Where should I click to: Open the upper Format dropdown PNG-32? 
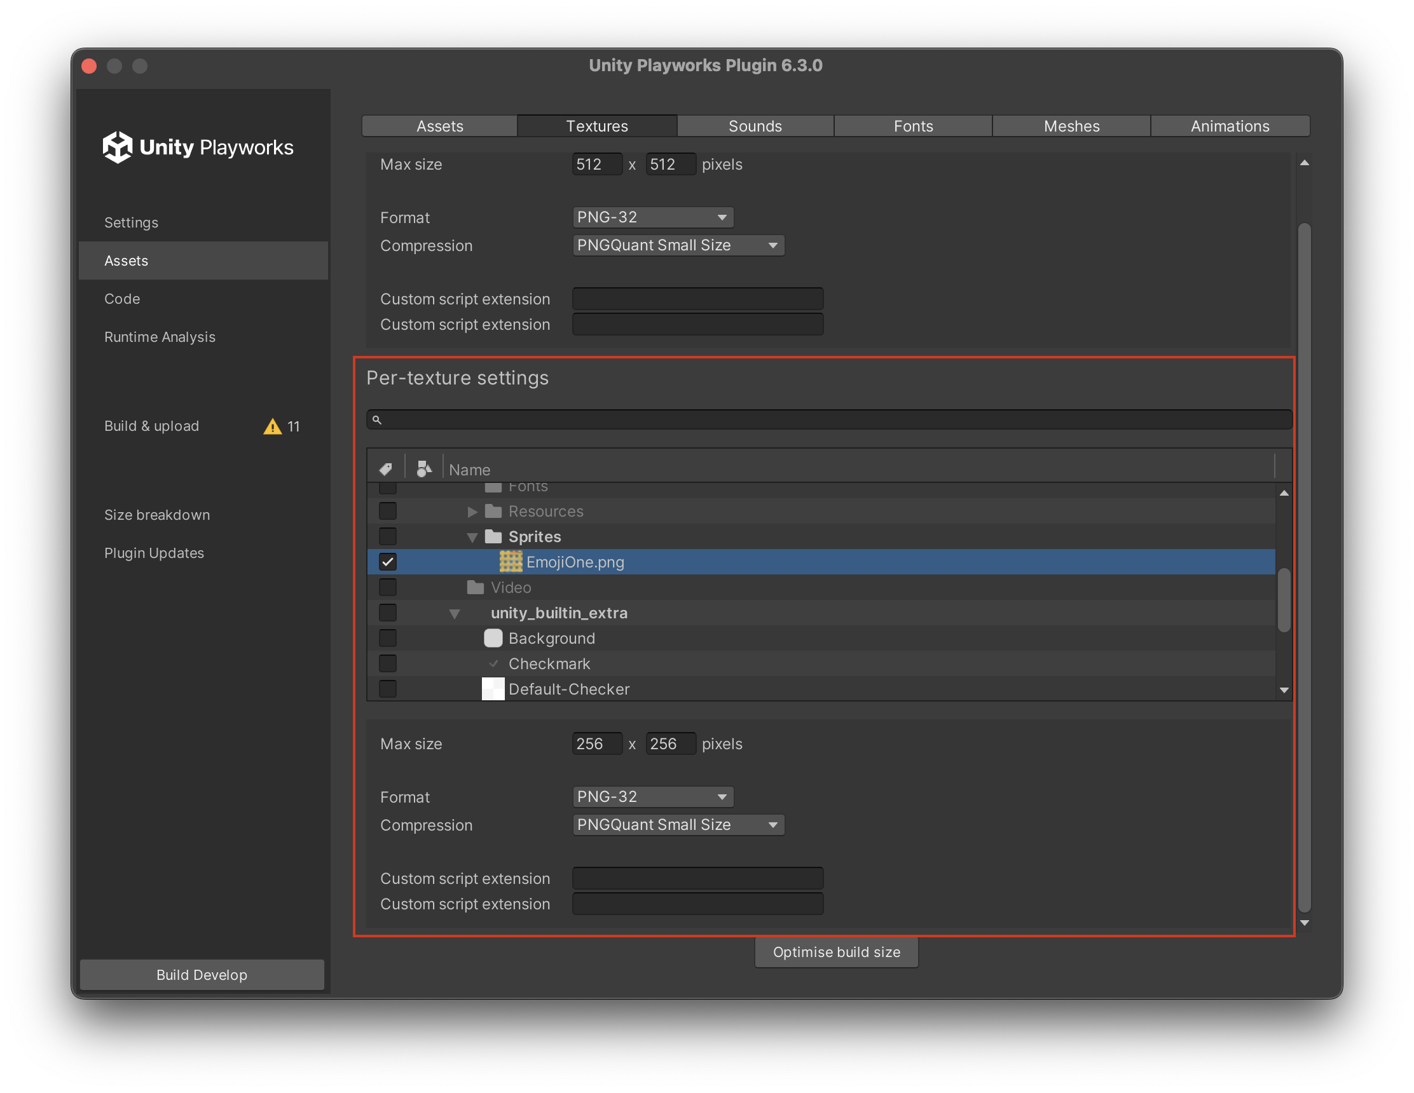[x=652, y=217]
